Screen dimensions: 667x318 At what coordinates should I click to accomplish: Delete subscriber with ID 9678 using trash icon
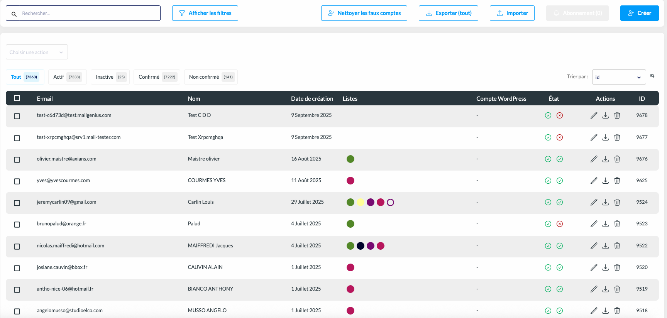pos(617,115)
